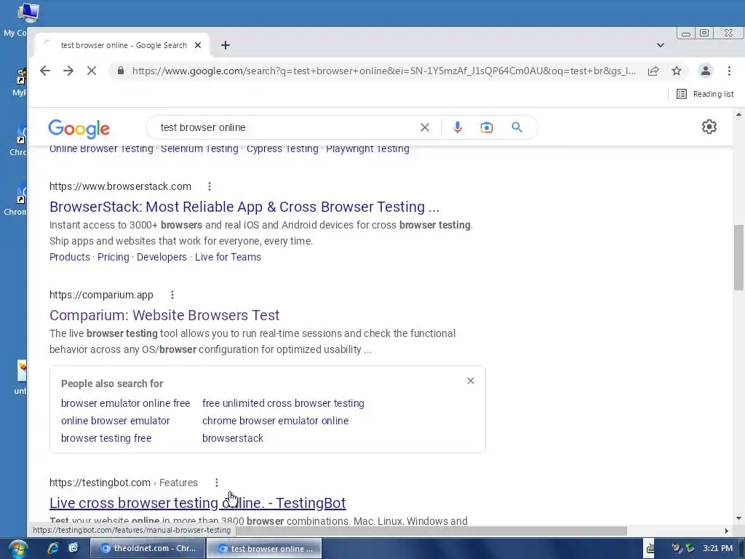Open more options for the testingbot.com result
745x559 pixels.
click(217, 483)
